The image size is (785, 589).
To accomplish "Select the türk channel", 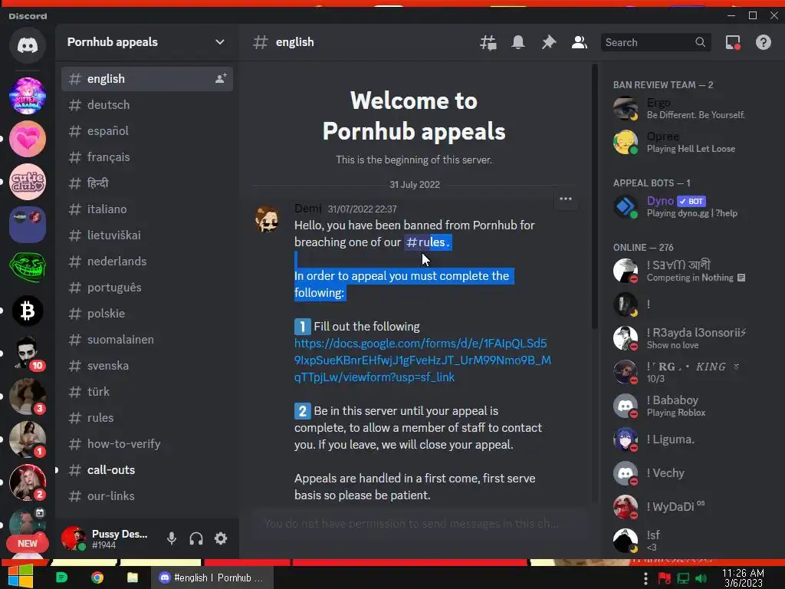I will point(146,391).
